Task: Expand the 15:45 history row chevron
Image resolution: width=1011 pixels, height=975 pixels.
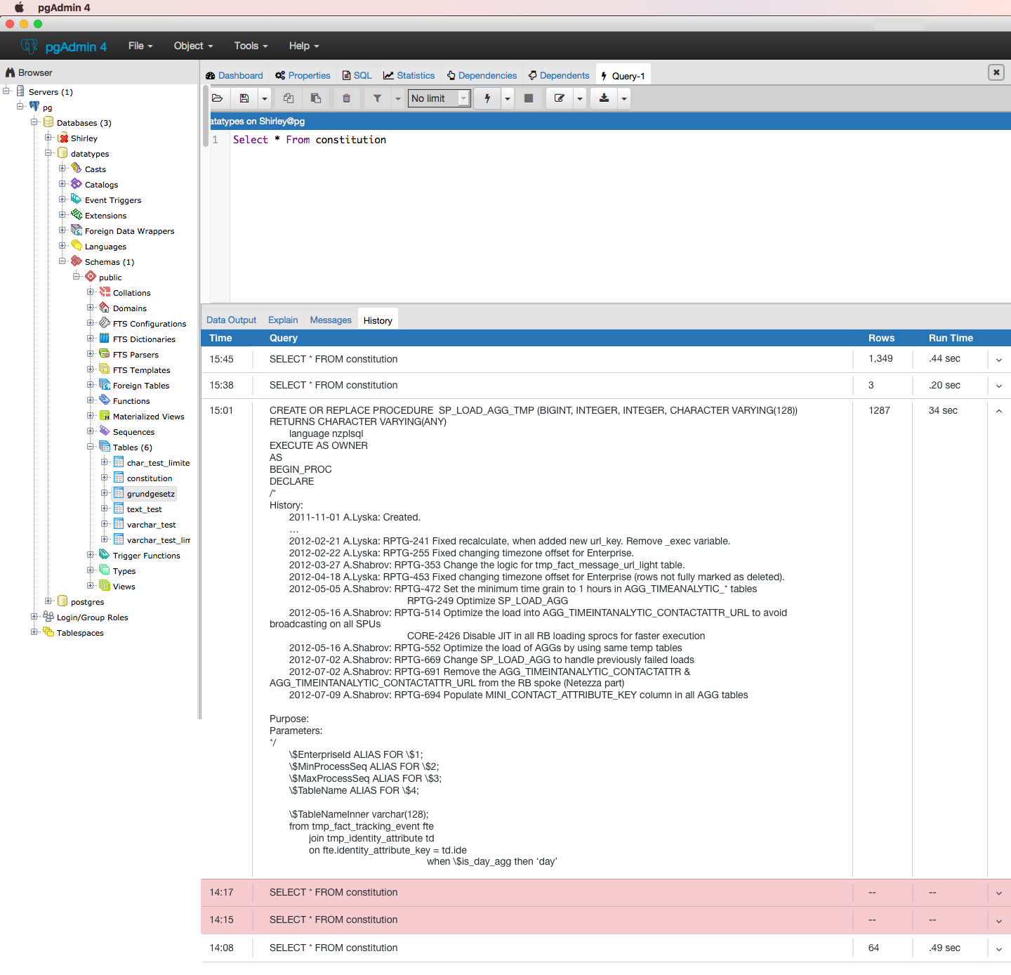Action: click(x=998, y=360)
